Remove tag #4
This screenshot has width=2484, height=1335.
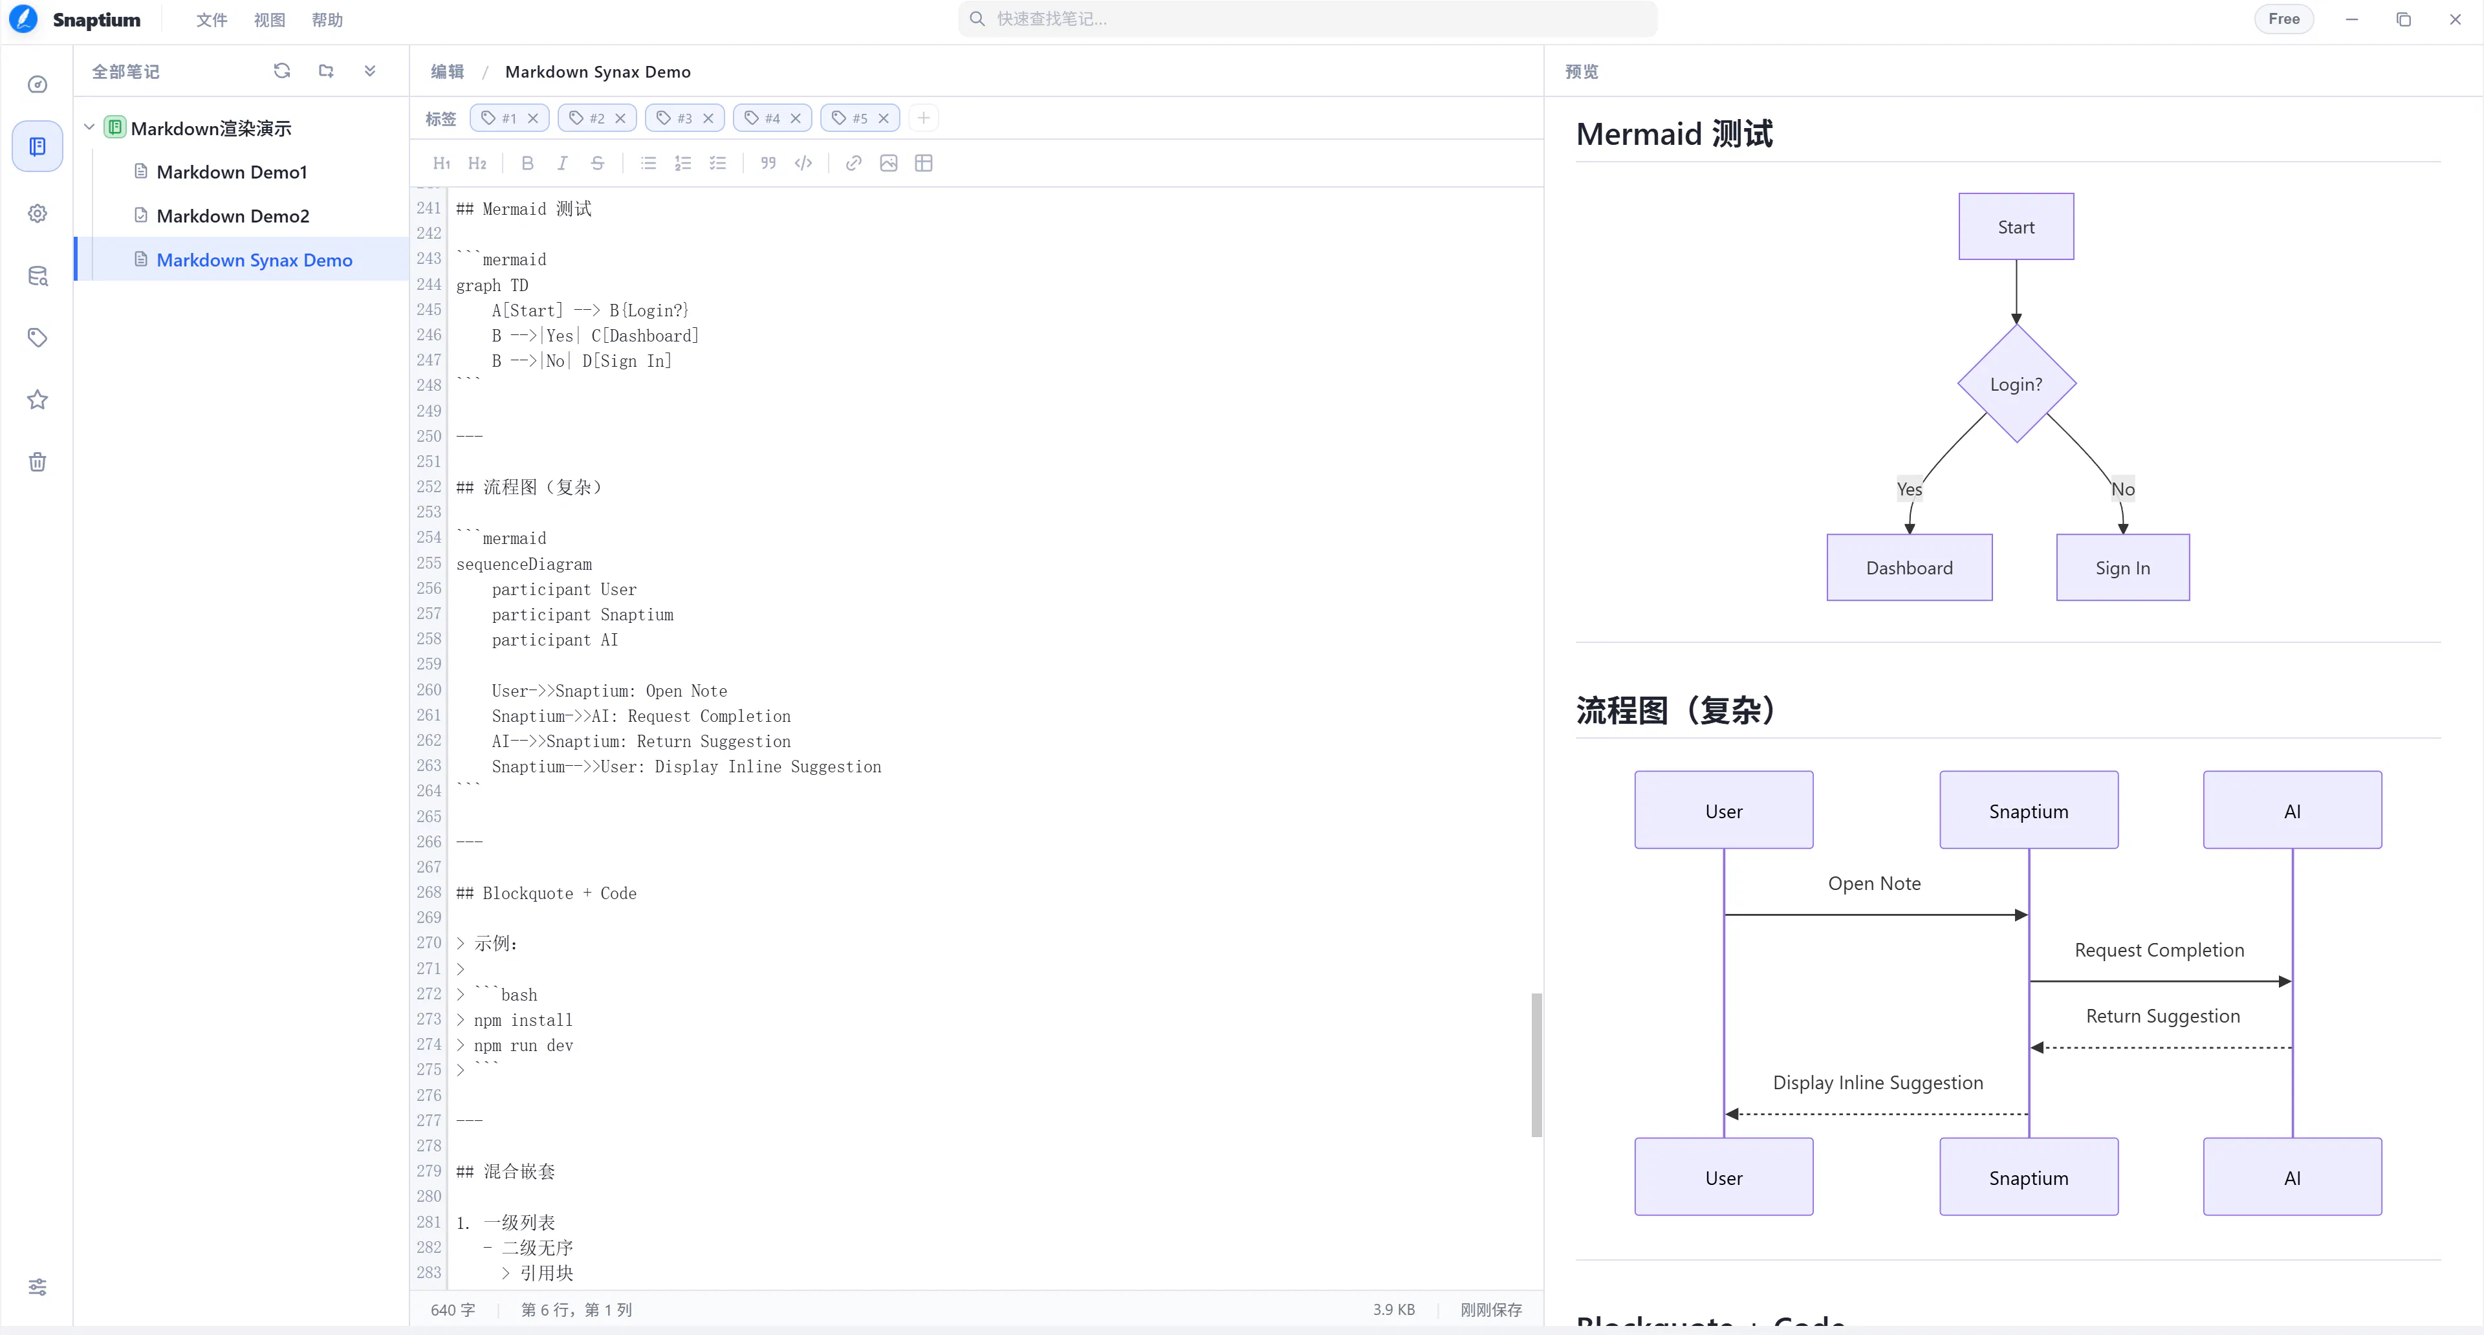(796, 118)
